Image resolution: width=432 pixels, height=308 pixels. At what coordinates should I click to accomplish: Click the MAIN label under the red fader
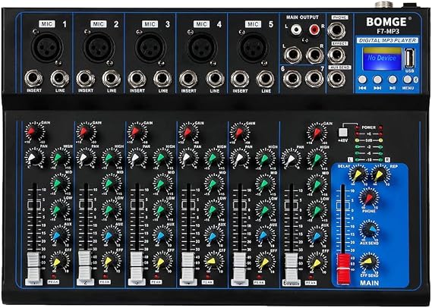(x=369, y=283)
